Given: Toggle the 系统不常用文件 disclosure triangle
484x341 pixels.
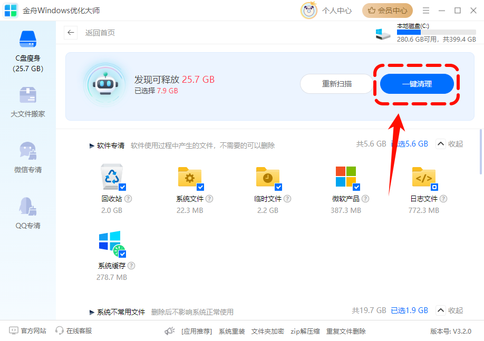Looking at the screenshot, I should [92, 313].
